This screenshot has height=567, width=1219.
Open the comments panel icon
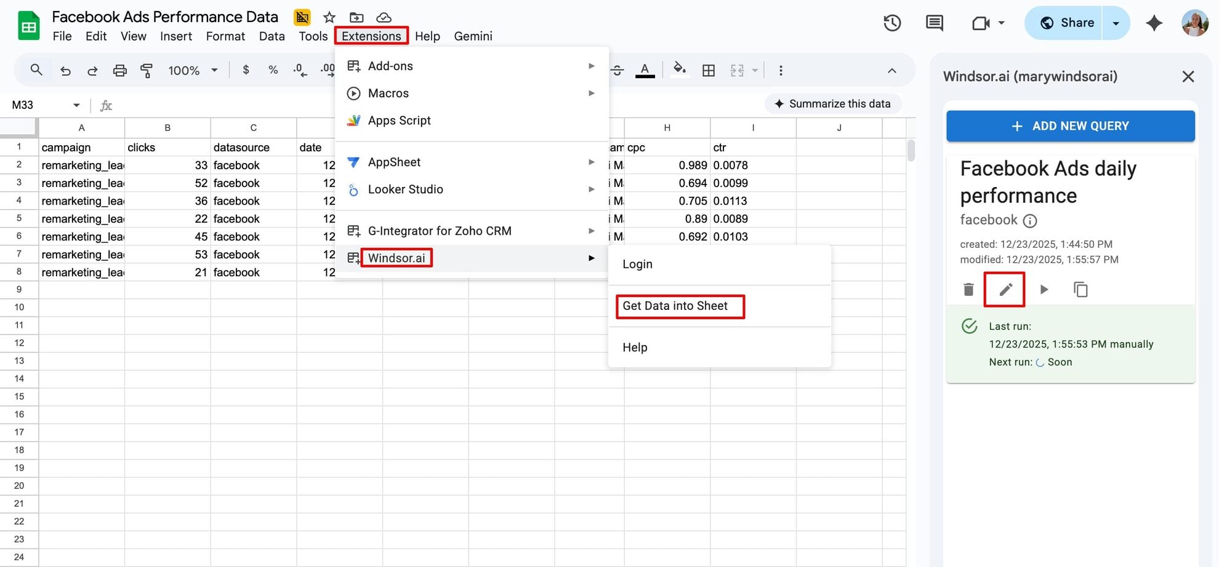pyautogui.click(x=933, y=22)
